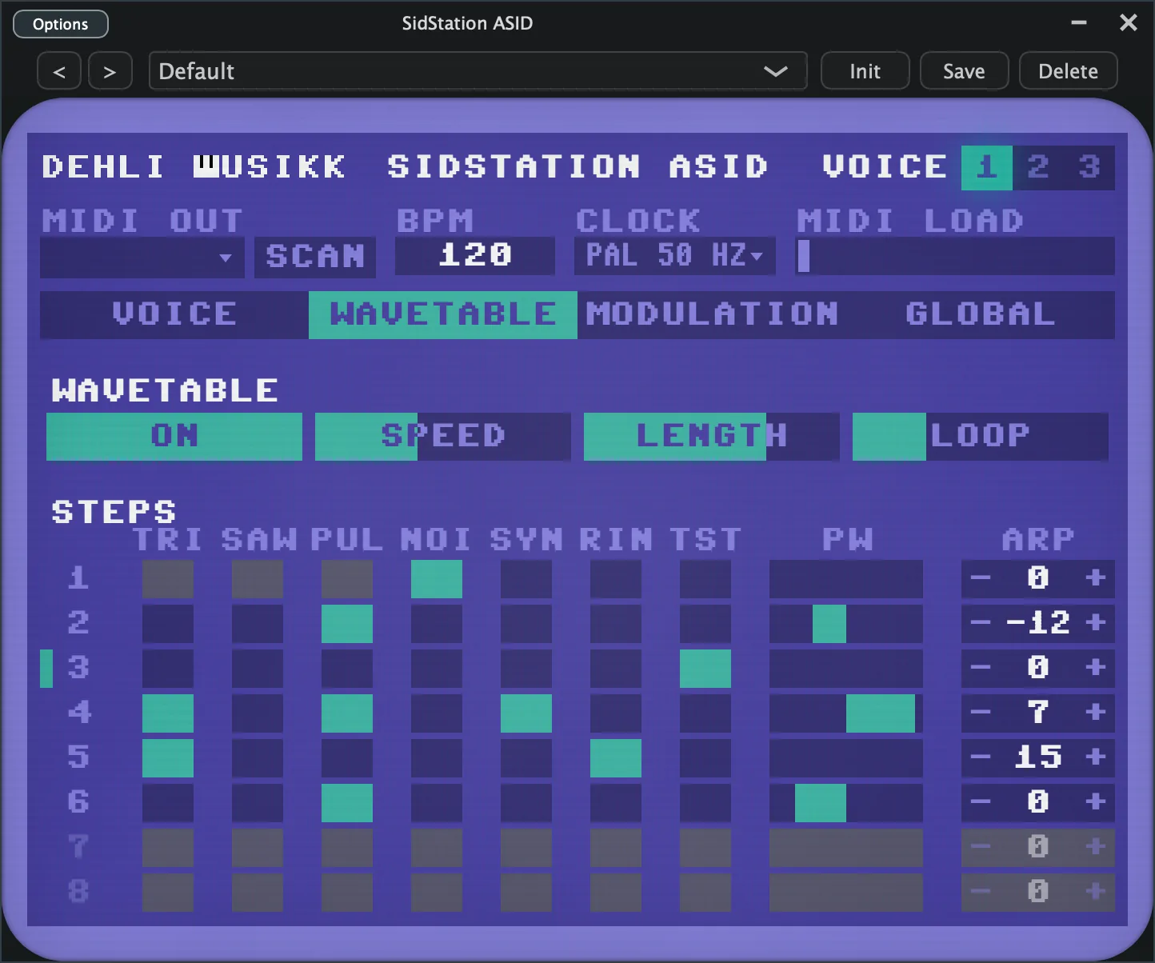Toggle TRI waveform on step 4
This screenshot has height=963, width=1155.
click(x=168, y=713)
